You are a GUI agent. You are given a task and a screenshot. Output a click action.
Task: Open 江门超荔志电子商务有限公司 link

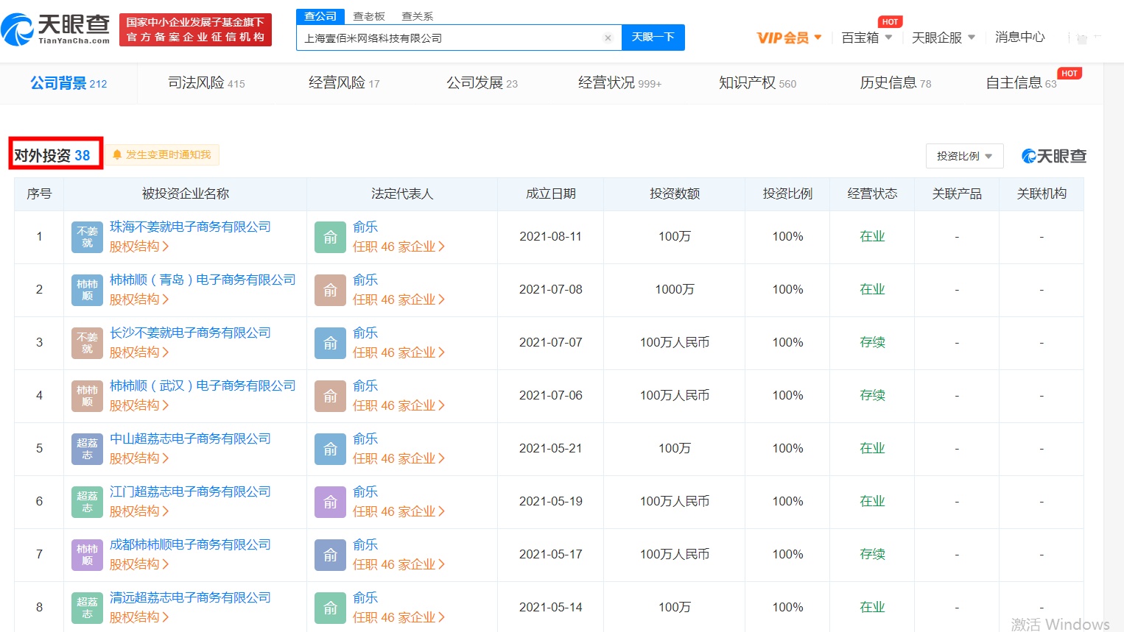click(190, 492)
